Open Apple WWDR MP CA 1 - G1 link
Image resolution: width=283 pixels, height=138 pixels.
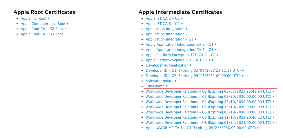(202, 128)
